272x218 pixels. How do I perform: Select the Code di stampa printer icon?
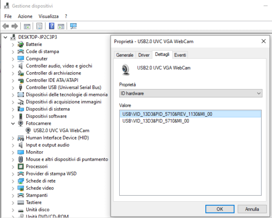tap(21, 51)
